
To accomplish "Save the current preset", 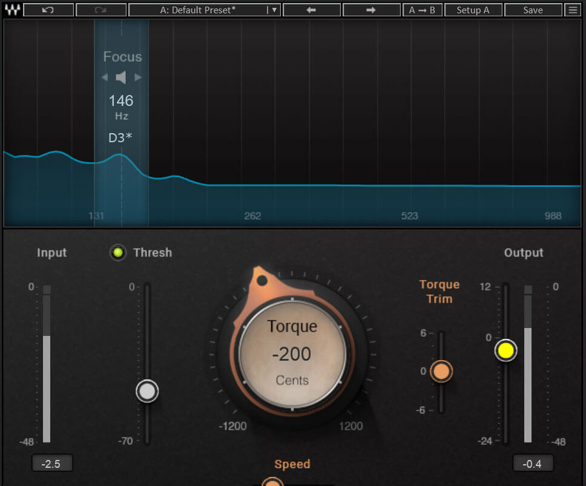I will click(533, 10).
